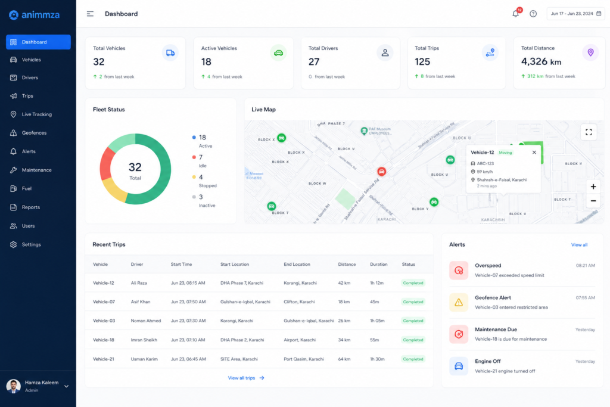Click the Distance column header
Image resolution: width=610 pixels, height=407 pixels.
[347, 265]
